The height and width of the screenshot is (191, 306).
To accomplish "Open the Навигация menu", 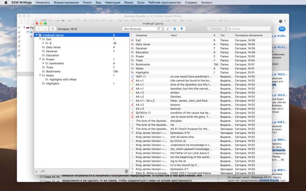I will (112, 3).
